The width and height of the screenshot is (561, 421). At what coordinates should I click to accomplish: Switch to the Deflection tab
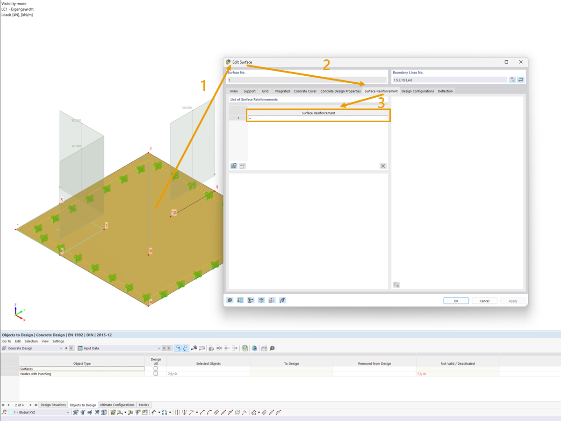[445, 91]
